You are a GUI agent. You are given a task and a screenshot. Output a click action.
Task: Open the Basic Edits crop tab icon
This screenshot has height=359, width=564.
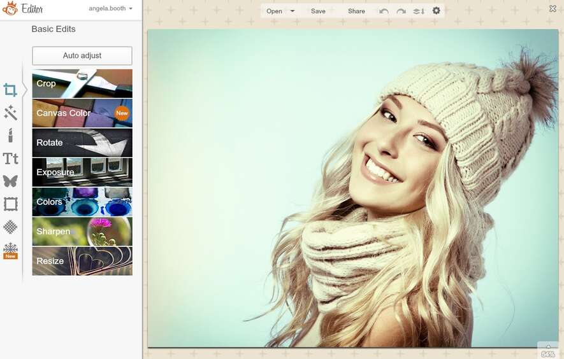pyautogui.click(x=10, y=90)
